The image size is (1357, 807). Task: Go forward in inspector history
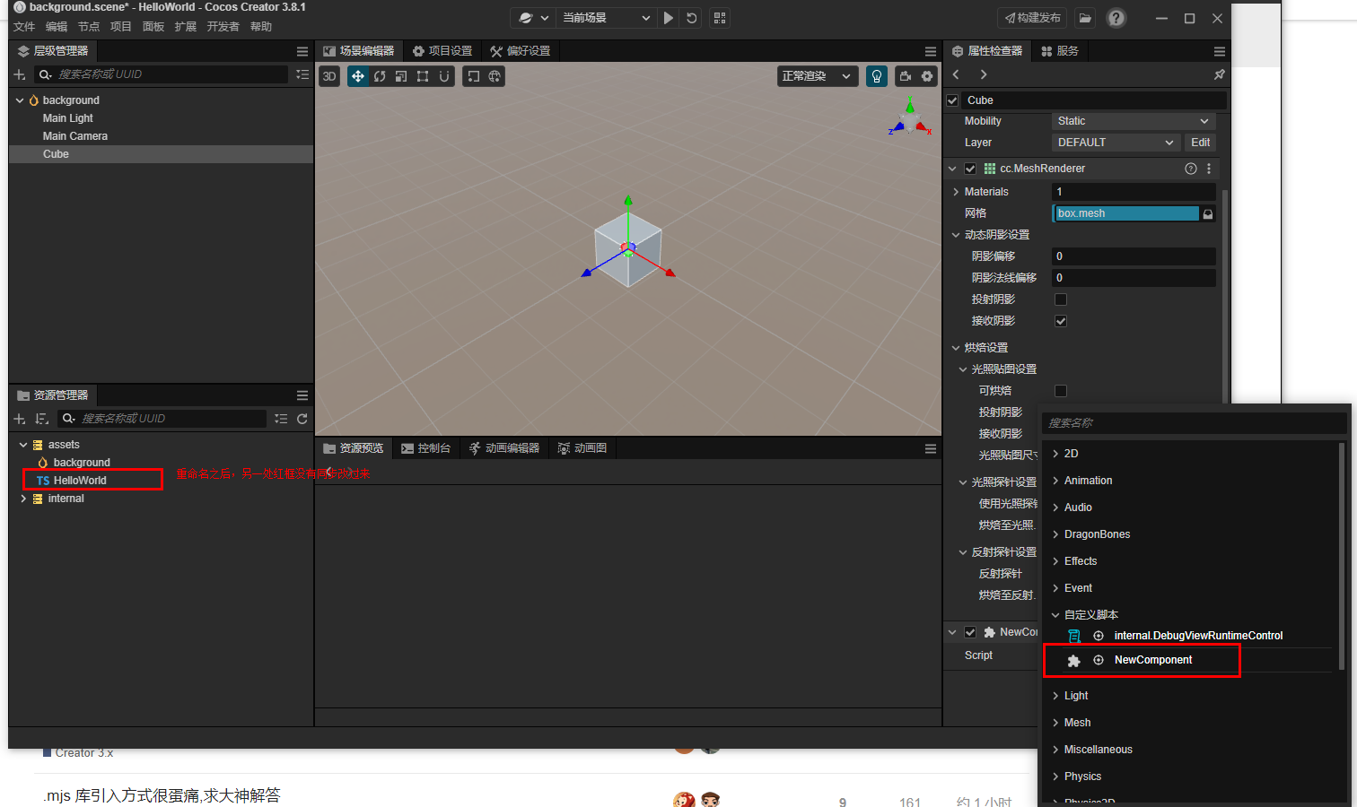pyautogui.click(x=984, y=74)
